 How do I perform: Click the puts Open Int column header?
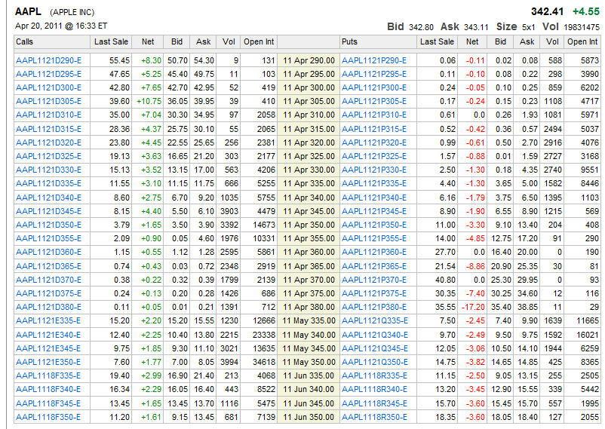582,41
